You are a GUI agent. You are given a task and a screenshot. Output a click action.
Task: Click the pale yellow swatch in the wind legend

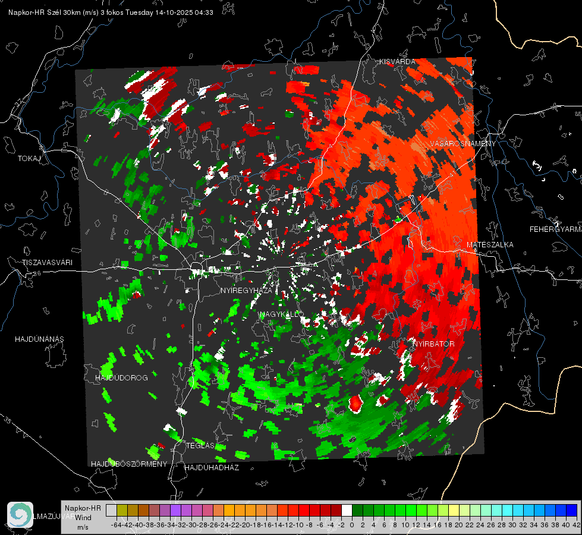coord(454,510)
